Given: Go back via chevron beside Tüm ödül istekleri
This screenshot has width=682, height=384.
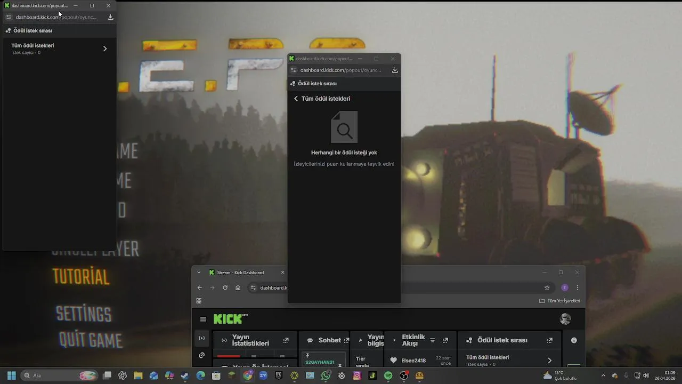Looking at the screenshot, I should pos(296,99).
